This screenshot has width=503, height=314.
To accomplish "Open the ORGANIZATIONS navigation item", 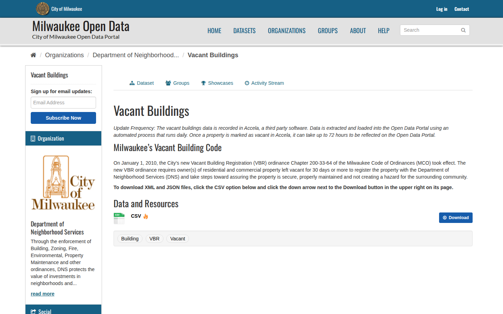I will pyautogui.click(x=287, y=31).
